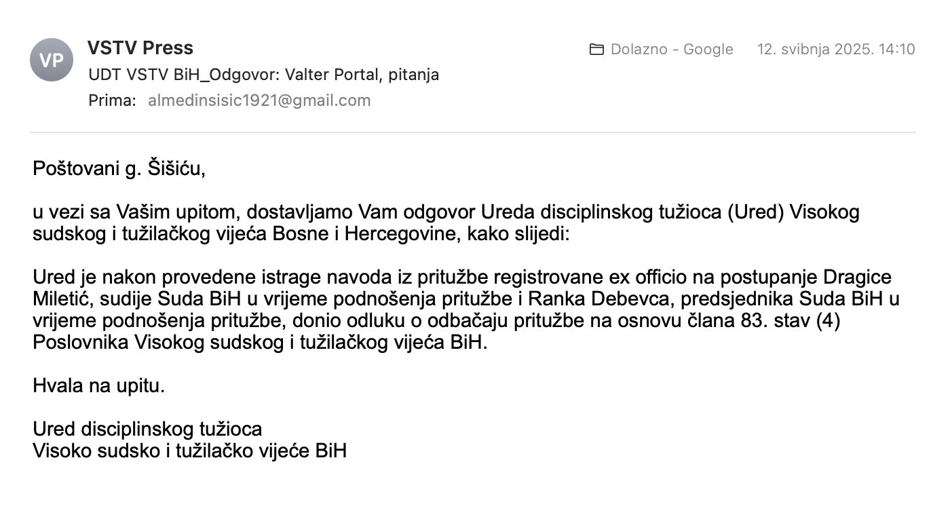This screenshot has height=513, width=950.
Task: Click paragraph starting Ured je nakon provedene
Action: pos(466,309)
